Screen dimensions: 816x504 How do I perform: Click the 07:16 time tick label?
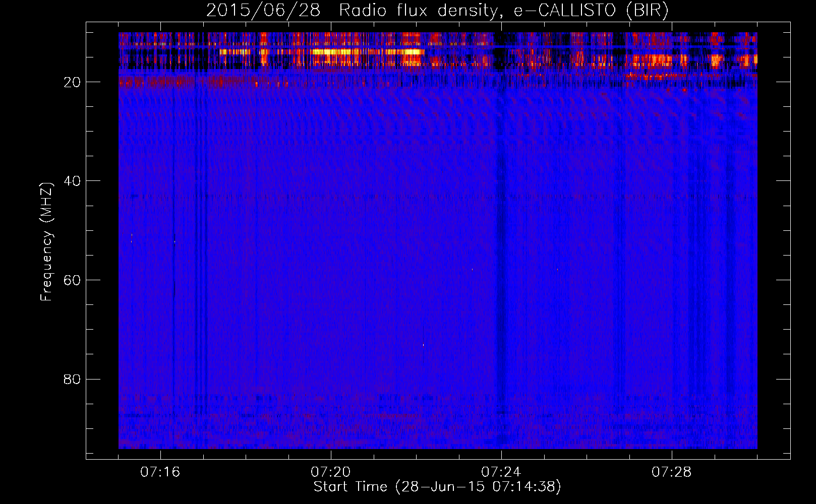[160, 472]
